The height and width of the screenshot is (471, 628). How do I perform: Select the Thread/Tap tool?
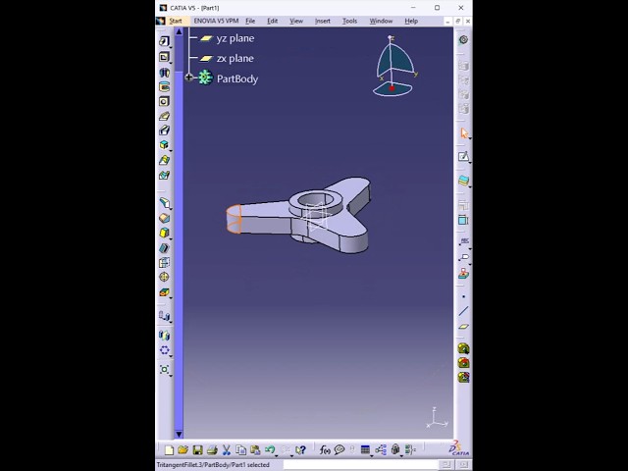164,277
